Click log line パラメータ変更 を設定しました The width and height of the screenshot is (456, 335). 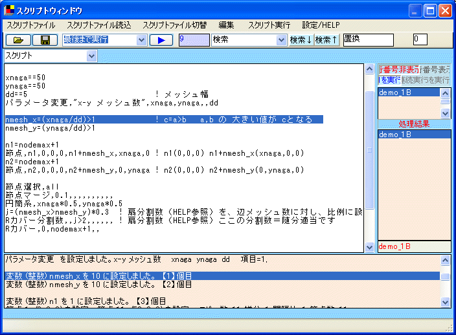tap(137, 259)
